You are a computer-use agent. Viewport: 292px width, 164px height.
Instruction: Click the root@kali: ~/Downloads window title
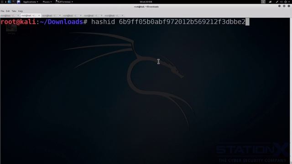[x=146, y=7]
